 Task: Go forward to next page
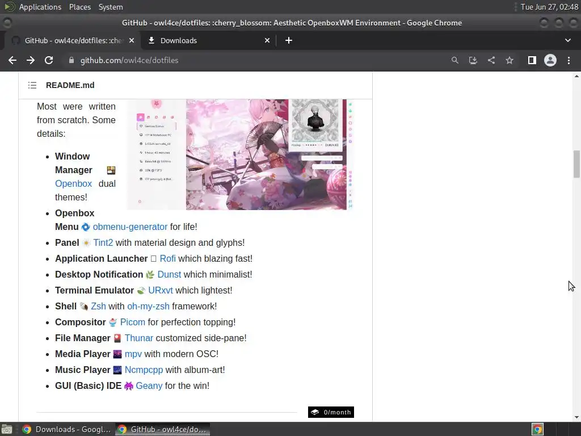(x=31, y=60)
